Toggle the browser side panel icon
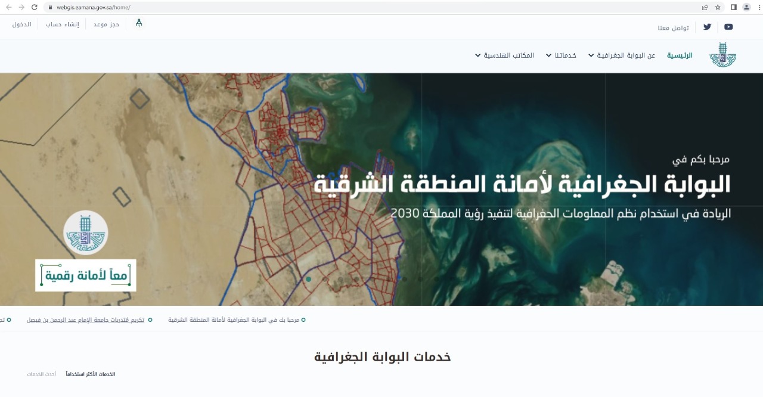763x397 pixels. pyautogui.click(x=733, y=7)
